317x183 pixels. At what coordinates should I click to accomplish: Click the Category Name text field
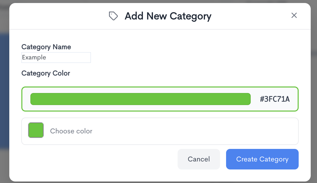pos(56,57)
